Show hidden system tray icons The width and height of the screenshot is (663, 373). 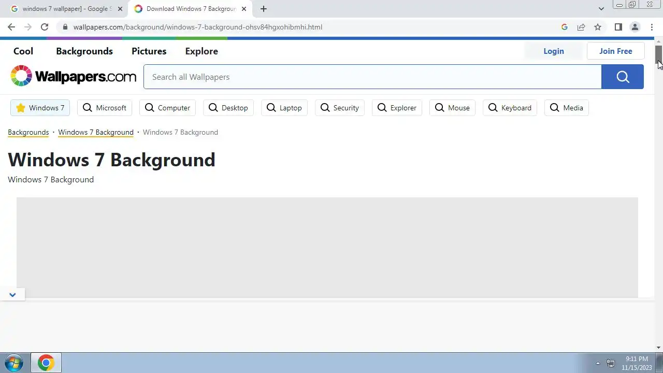pos(598,363)
